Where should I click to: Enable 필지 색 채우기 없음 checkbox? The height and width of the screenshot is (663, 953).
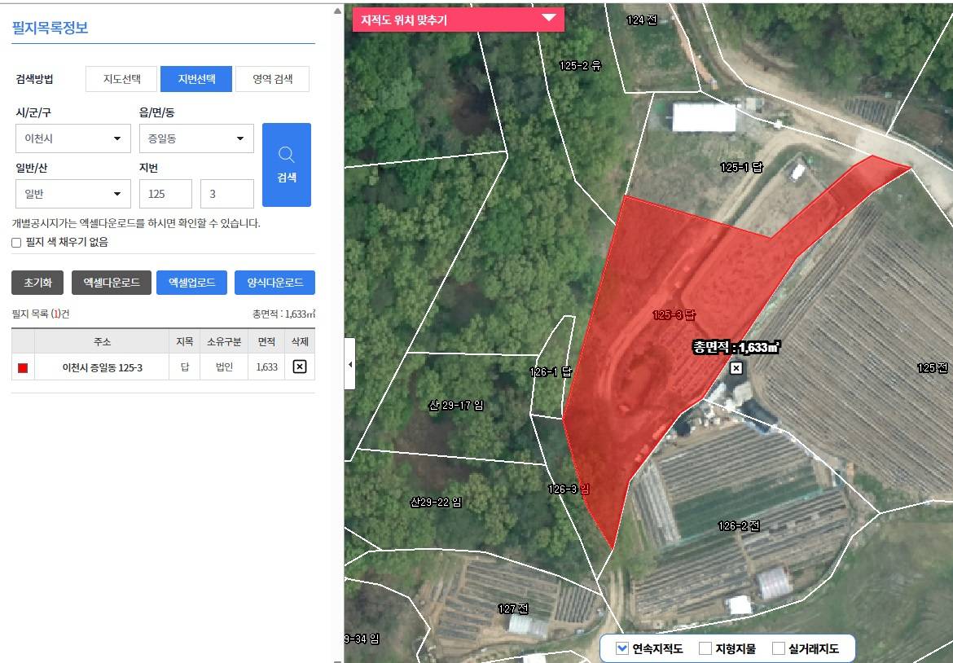tap(16, 243)
